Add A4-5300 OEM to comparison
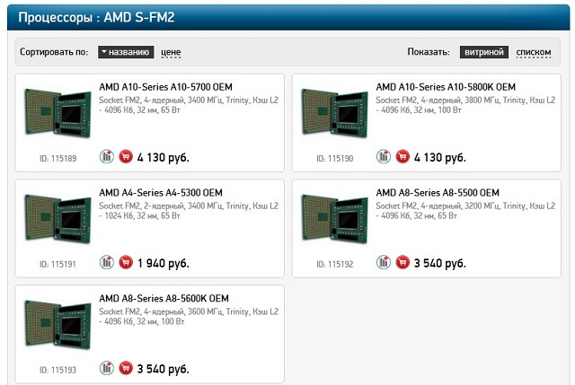 107,262
